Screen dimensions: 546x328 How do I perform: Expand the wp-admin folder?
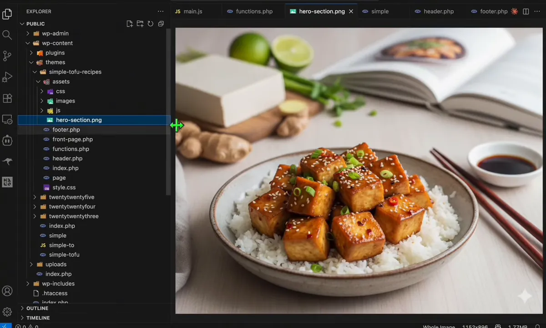[x=28, y=33]
